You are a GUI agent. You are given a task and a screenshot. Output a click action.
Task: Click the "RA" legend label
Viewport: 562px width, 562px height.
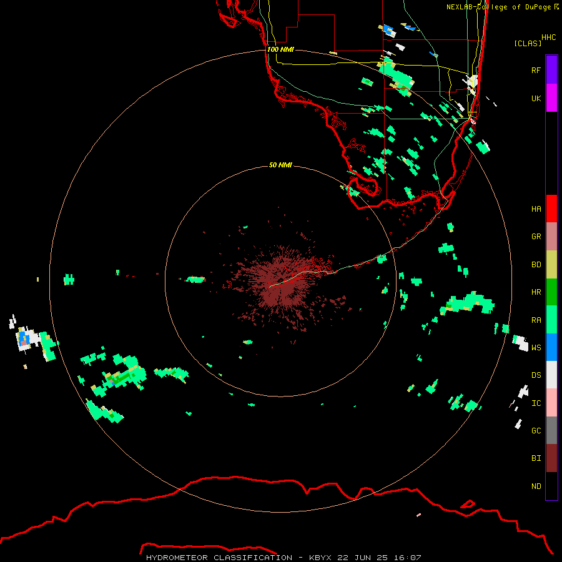(536, 320)
